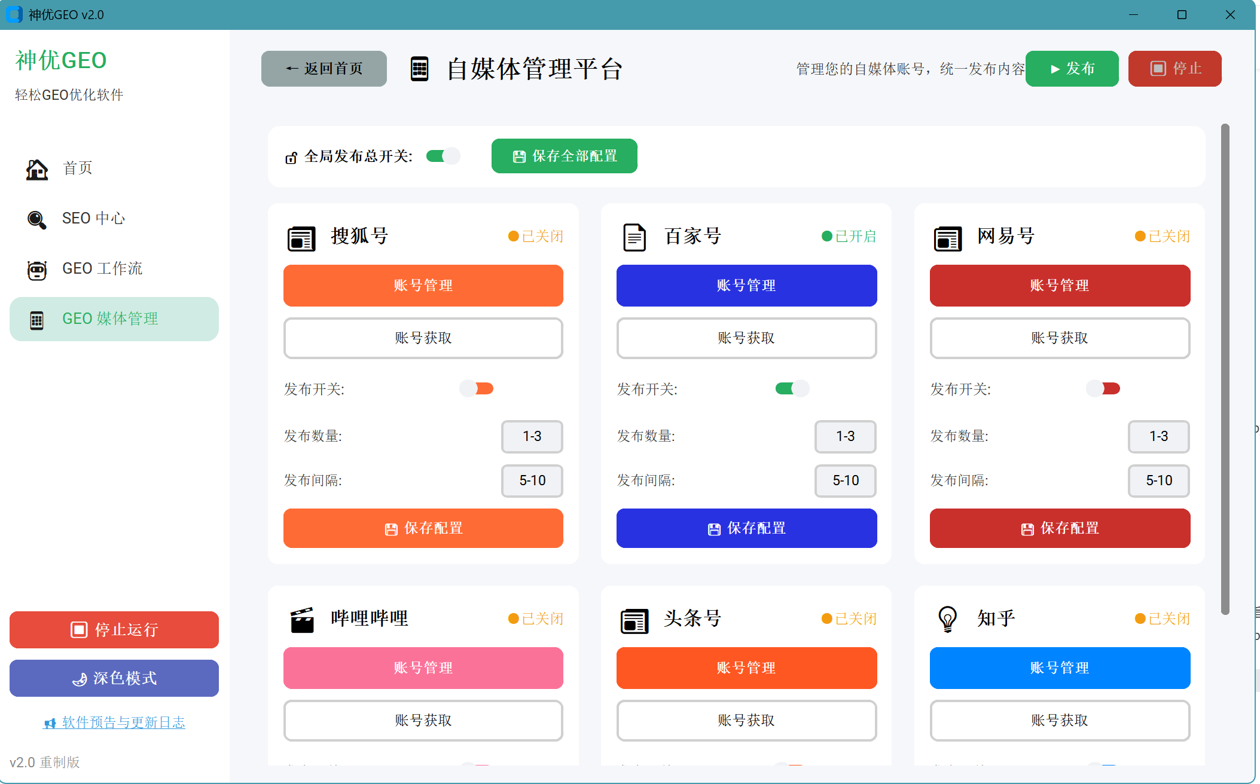Click the green status dot on 百家号 card
Viewport: 1260px width, 784px height.
click(x=827, y=236)
